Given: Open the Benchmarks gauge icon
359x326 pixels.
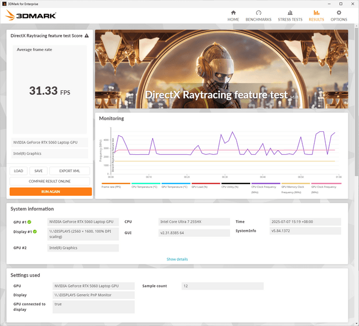Looking at the screenshot, I should pyautogui.click(x=259, y=12).
